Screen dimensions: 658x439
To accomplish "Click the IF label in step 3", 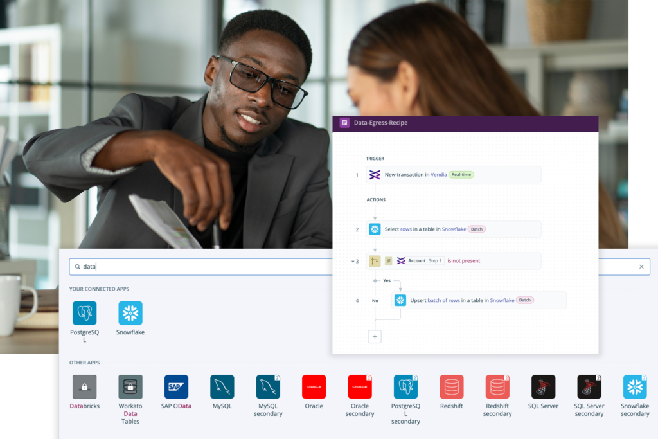I will 388,260.
